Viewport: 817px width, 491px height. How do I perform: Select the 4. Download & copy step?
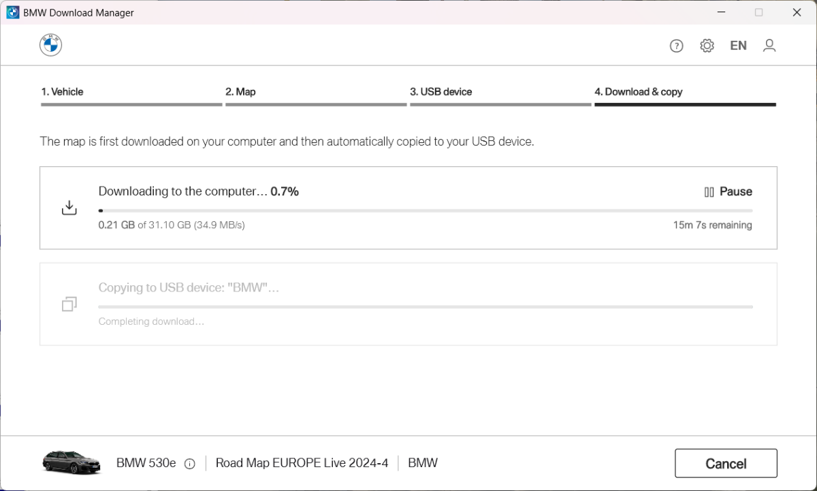tap(639, 92)
